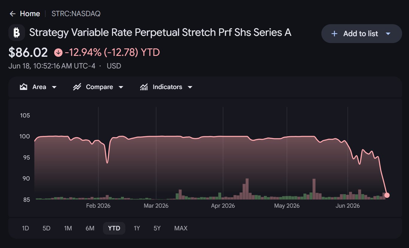This screenshot has width=409, height=248.
Task: Click the Compare lines icon
Action: (x=77, y=87)
